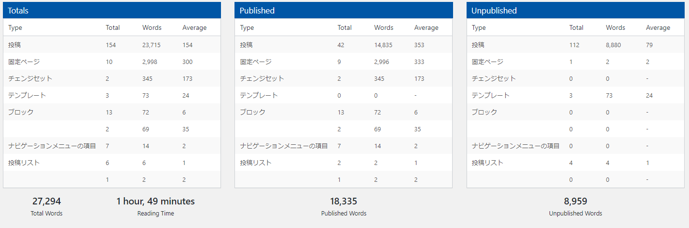Image resolution: width=689 pixels, height=228 pixels.
Task: Click the 投稿 row label in Totals table
Action: 15,45
